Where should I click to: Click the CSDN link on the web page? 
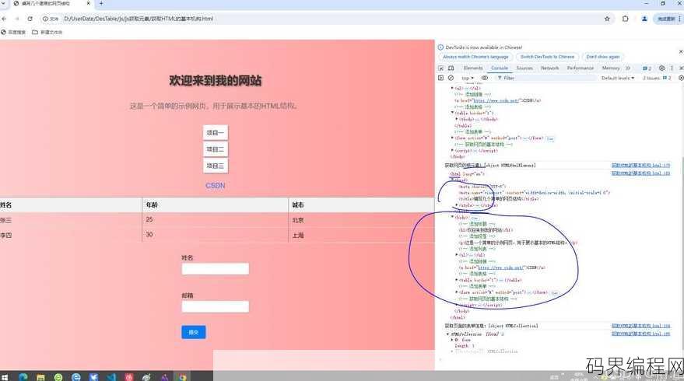pos(215,186)
